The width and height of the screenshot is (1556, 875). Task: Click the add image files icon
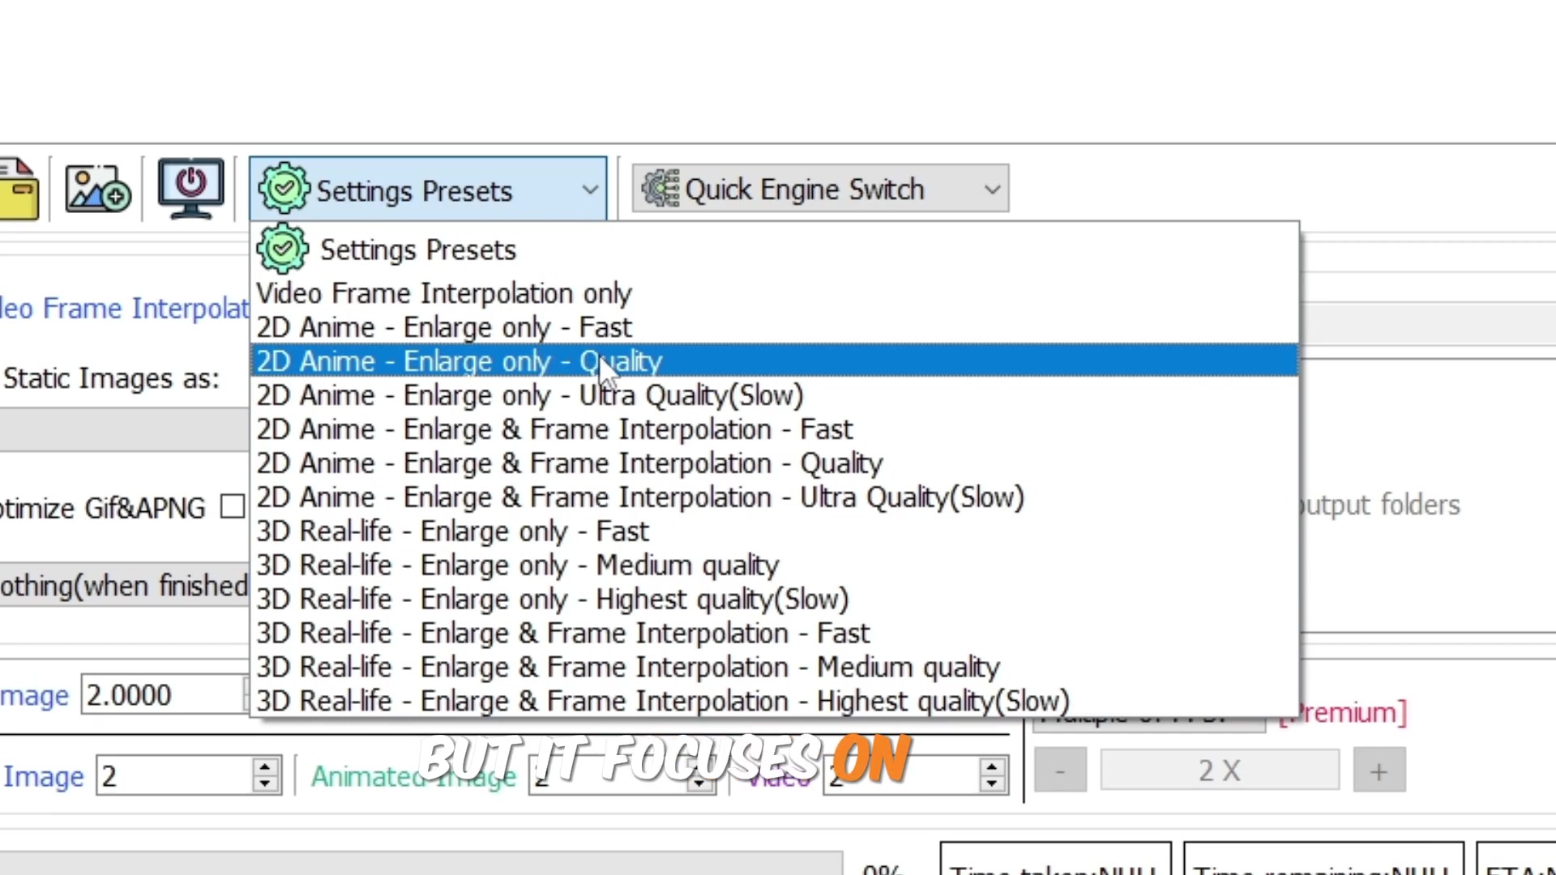click(97, 190)
